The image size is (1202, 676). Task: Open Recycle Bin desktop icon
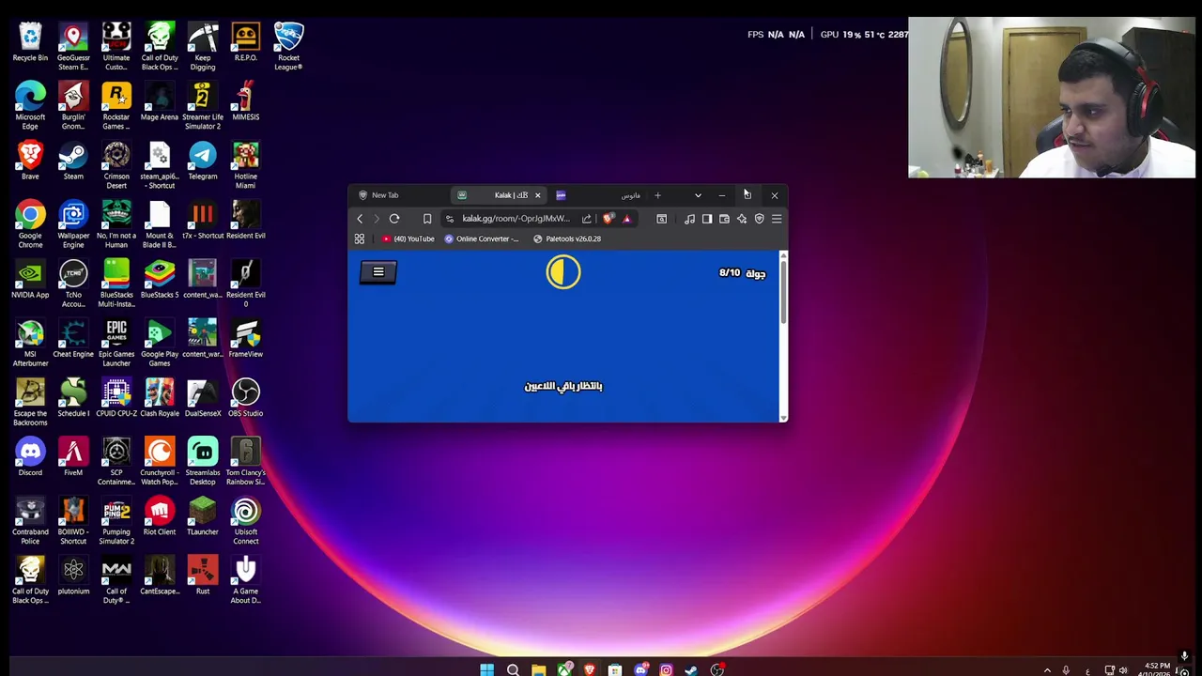(30, 43)
